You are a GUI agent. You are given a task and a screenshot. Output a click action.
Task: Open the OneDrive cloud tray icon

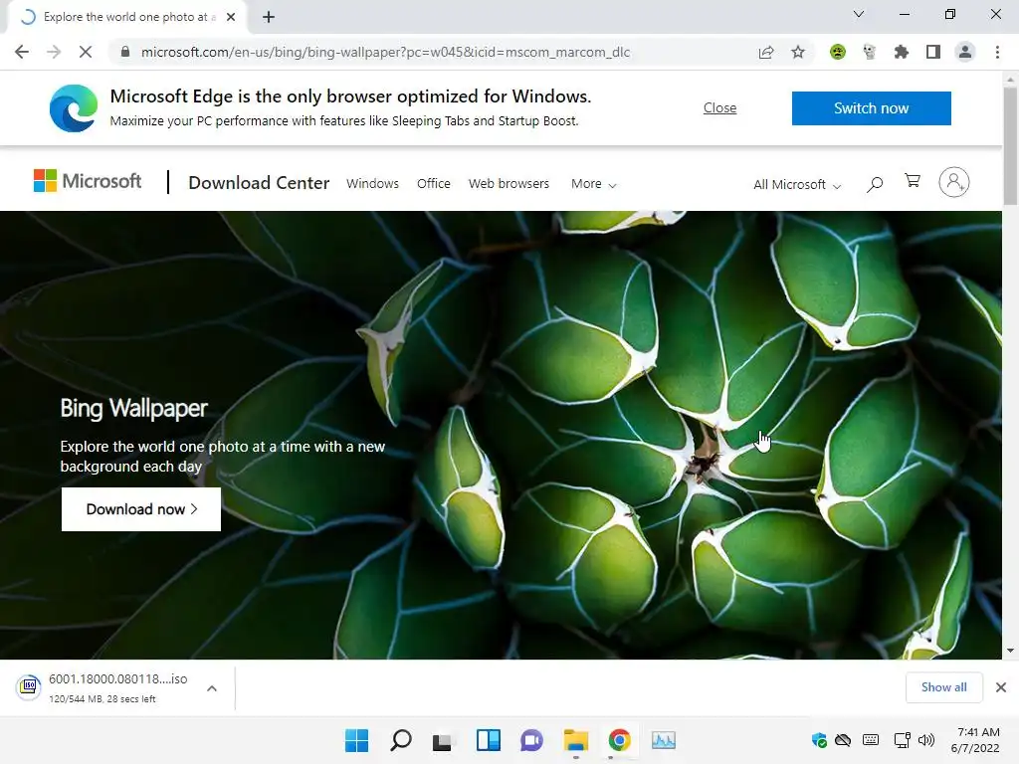pyautogui.click(x=843, y=740)
